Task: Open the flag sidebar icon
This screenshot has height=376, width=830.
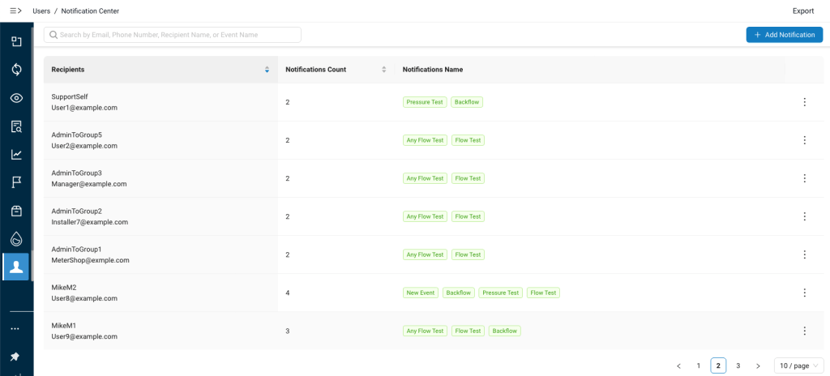Action: [16, 182]
